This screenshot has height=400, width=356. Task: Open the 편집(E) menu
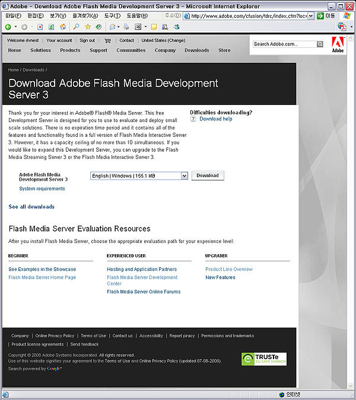pyautogui.click(x=36, y=16)
